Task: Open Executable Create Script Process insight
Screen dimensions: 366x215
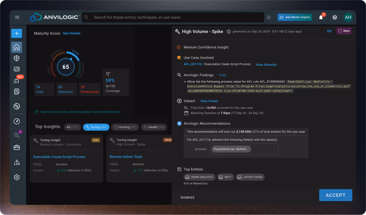Action: (59, 157)
